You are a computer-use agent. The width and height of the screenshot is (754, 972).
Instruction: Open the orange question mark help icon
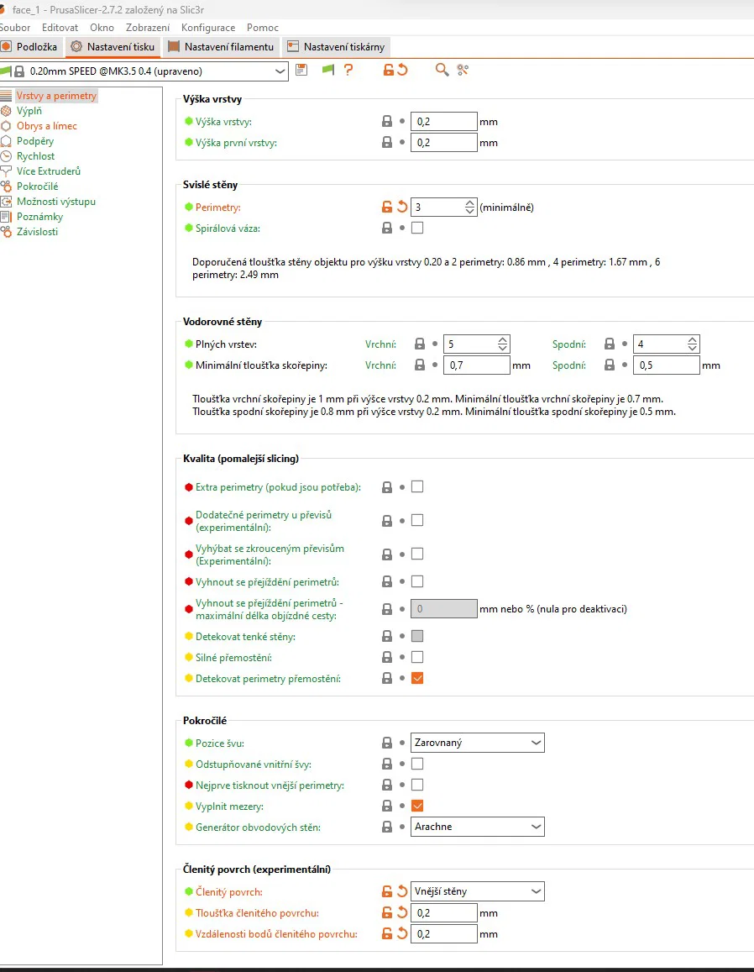pyautogui.click(x=348, y=70)
